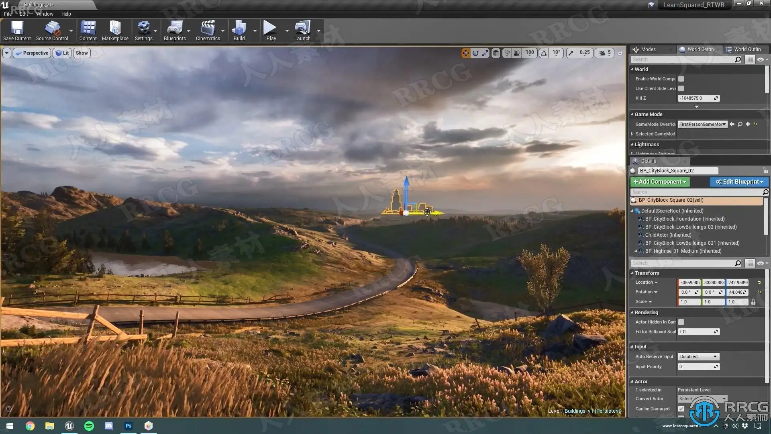Open Auto Receive Input dropdown
Viewport: 771px width, 434px height.
point(698,357)
